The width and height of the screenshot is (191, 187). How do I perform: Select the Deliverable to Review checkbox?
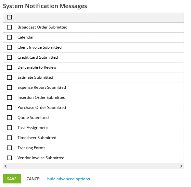point(9,67)
